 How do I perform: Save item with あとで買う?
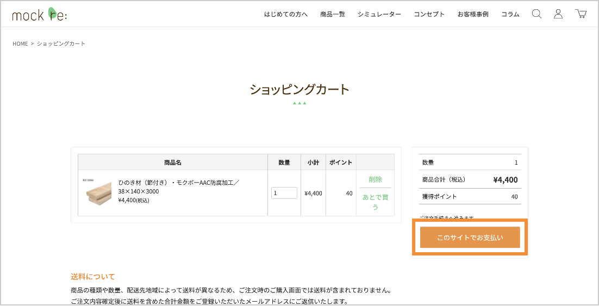(375, 202)
